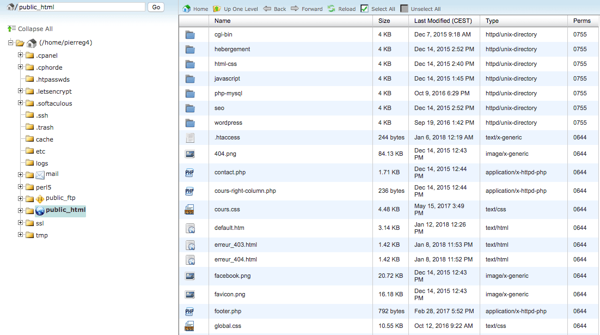Click the facebook.png image icon

click(x=190, y=276)
